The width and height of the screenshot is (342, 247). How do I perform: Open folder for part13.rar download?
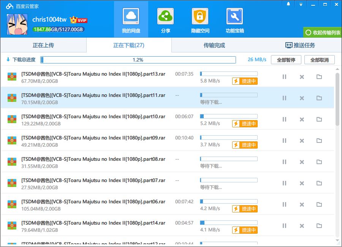(319, 77)
